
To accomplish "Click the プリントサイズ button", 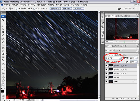I will click(x=78, y=9).
